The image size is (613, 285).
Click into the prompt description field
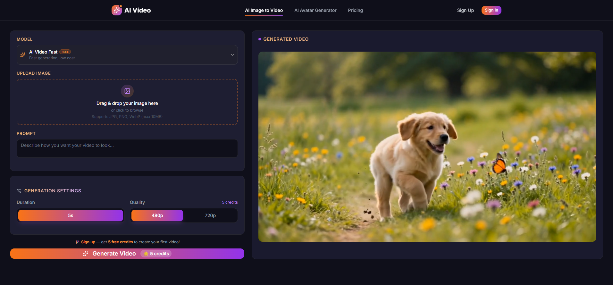[127, 148]
